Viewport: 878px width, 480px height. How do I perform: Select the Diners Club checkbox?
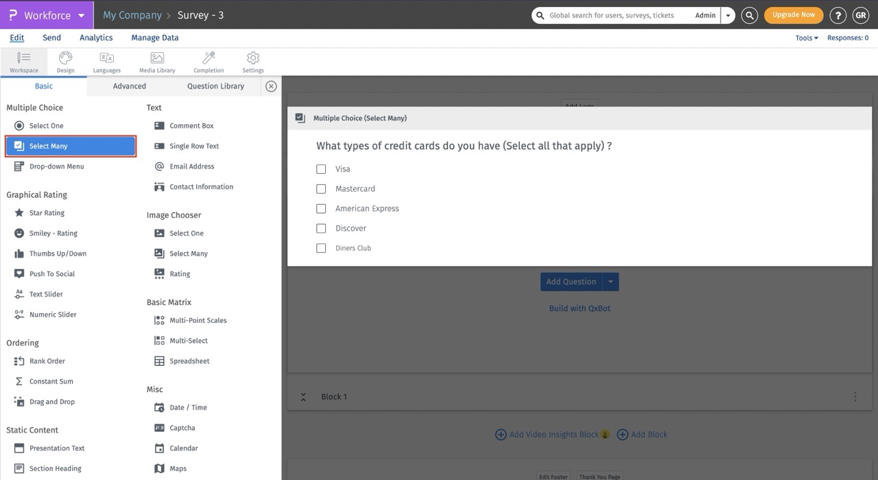click(321, 248)
